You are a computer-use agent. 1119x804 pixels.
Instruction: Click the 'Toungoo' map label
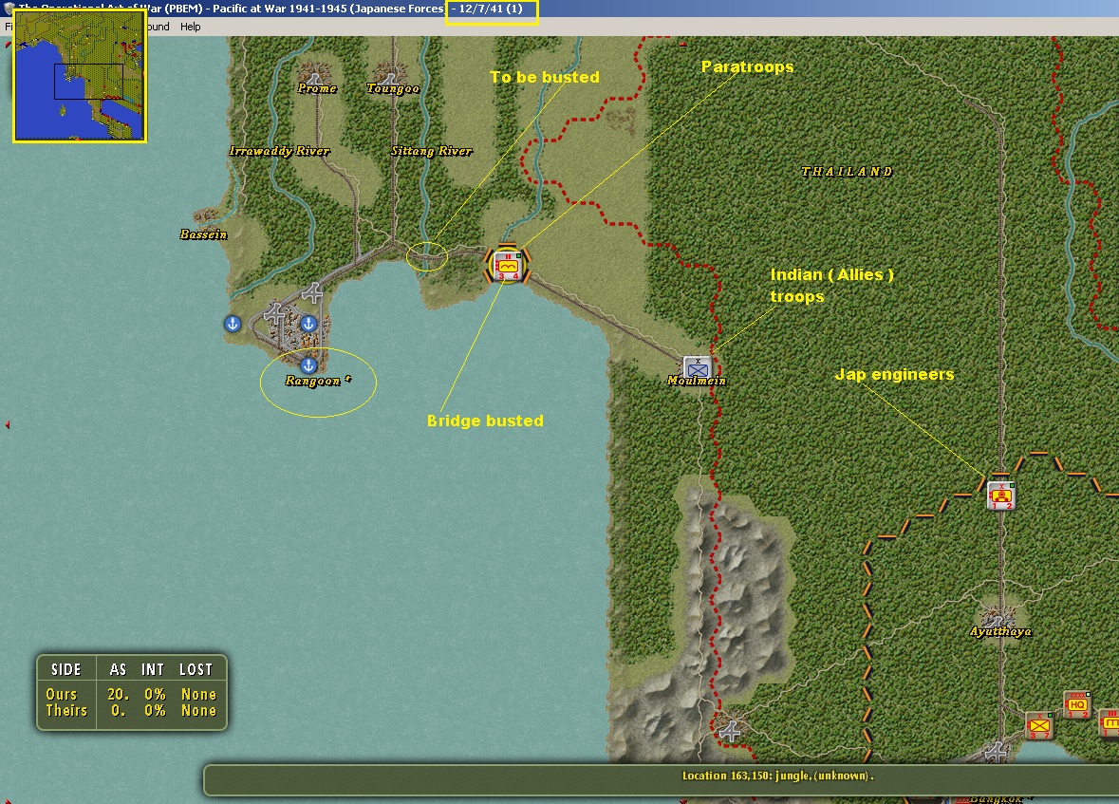coord(393,88)
